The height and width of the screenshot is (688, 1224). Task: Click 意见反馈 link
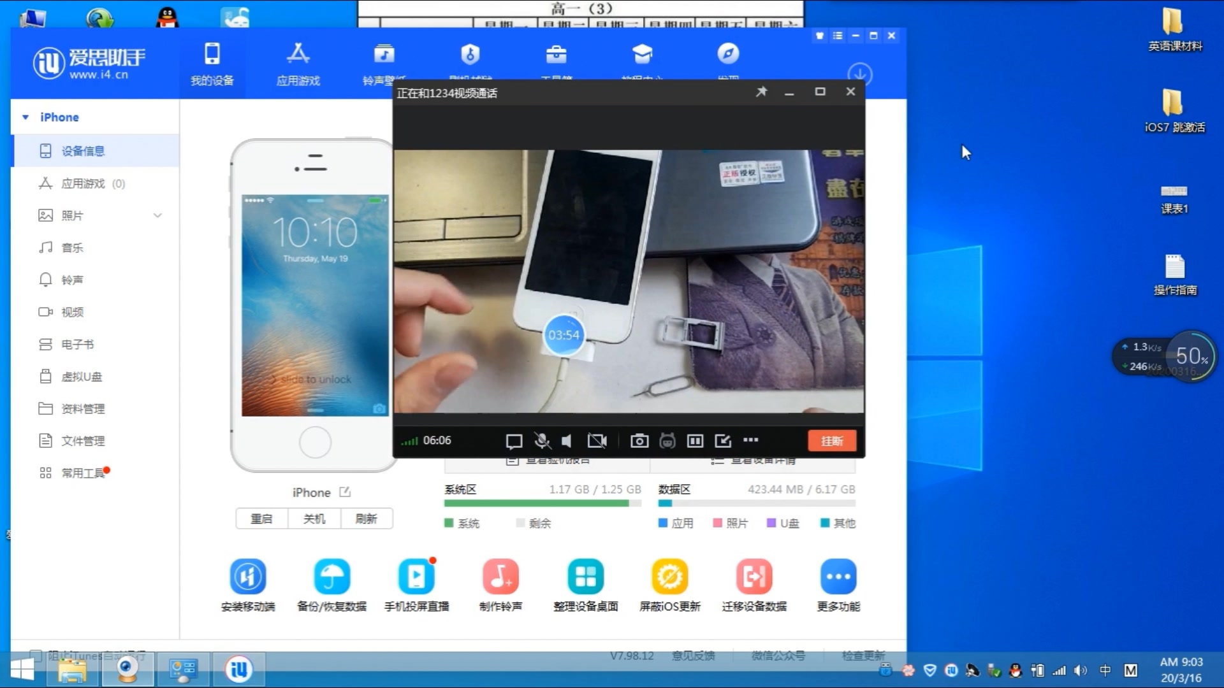(x=694, y=656)
